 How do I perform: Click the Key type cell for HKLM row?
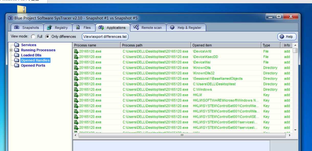[x=266, y=95]
